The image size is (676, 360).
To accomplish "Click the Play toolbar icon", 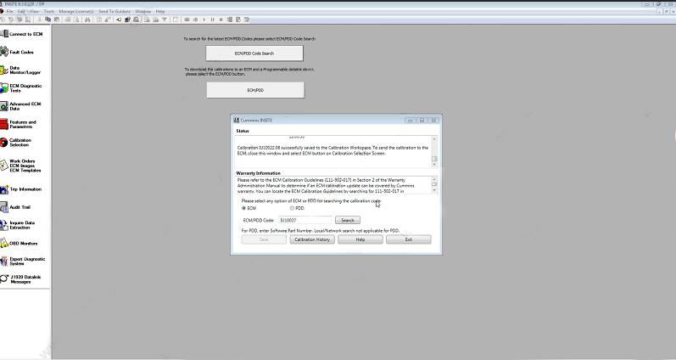I will click(x=204, y=20).
